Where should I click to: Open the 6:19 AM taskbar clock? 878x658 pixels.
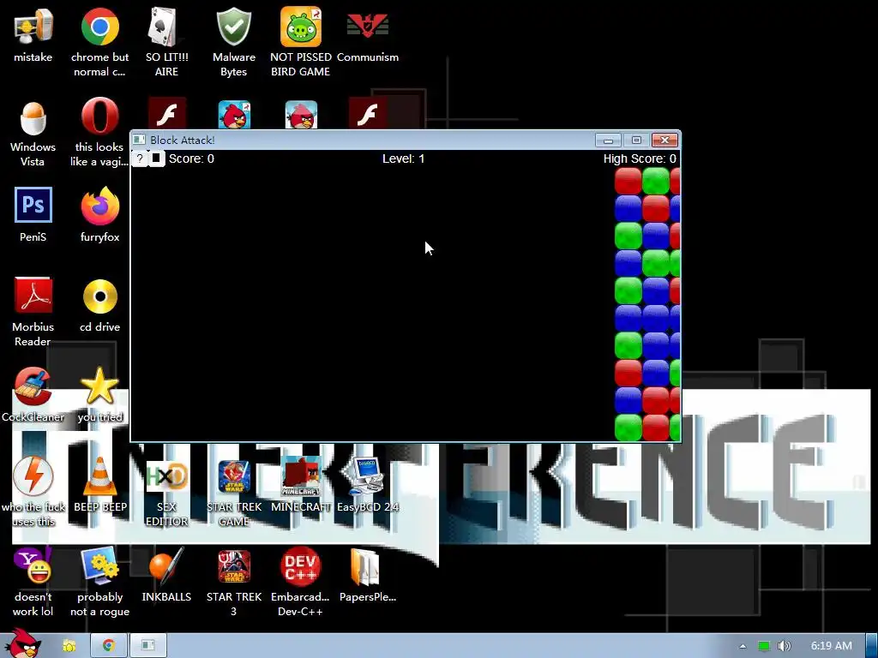(x=832, y=646)
